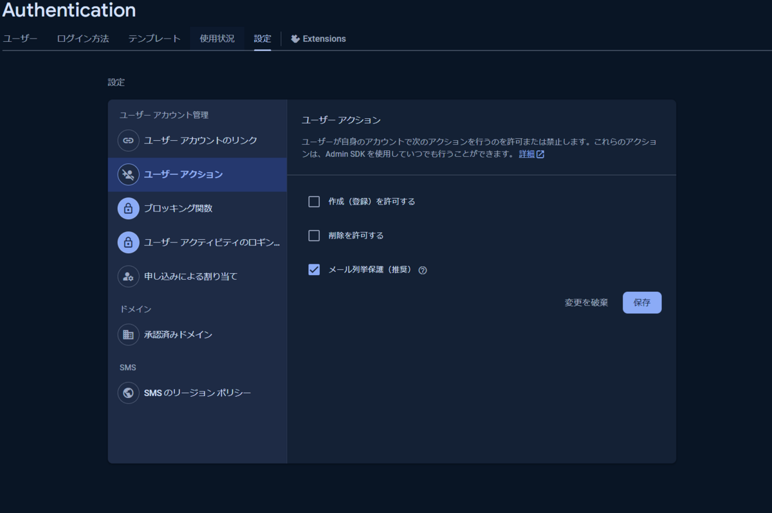Click the external-link icon after 詳細
Screen dimensions: 772x513
coord(540,154)
